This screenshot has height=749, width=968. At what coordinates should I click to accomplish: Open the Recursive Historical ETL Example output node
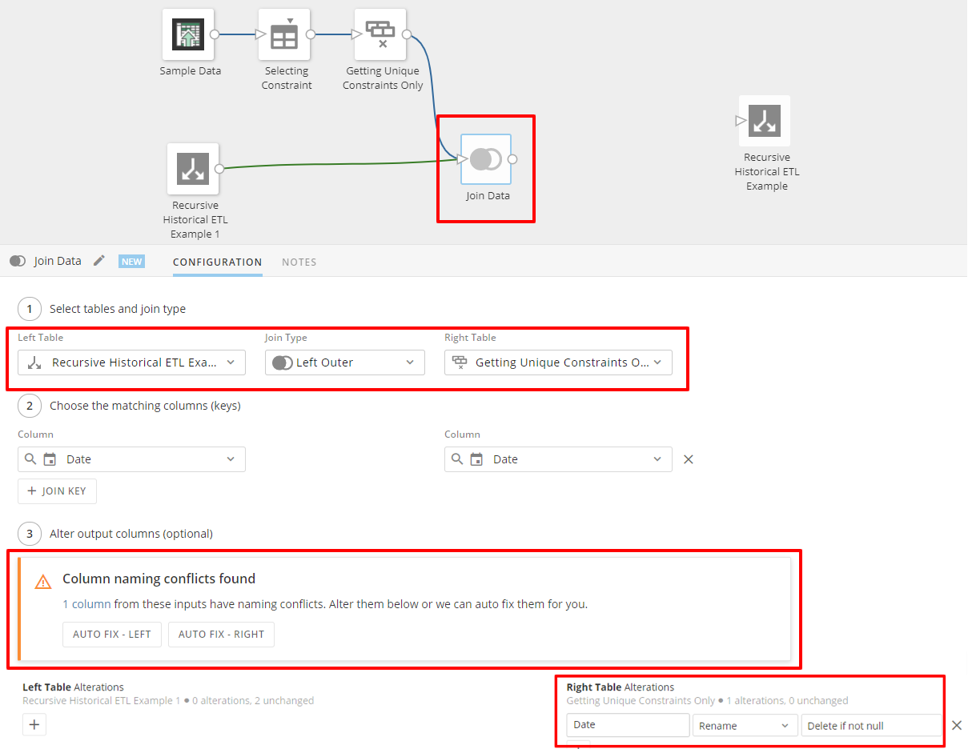coord(764,121)
